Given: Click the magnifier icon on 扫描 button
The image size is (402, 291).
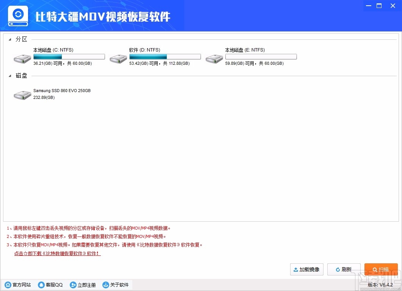Looking at the screenshot, I should 375,269.
